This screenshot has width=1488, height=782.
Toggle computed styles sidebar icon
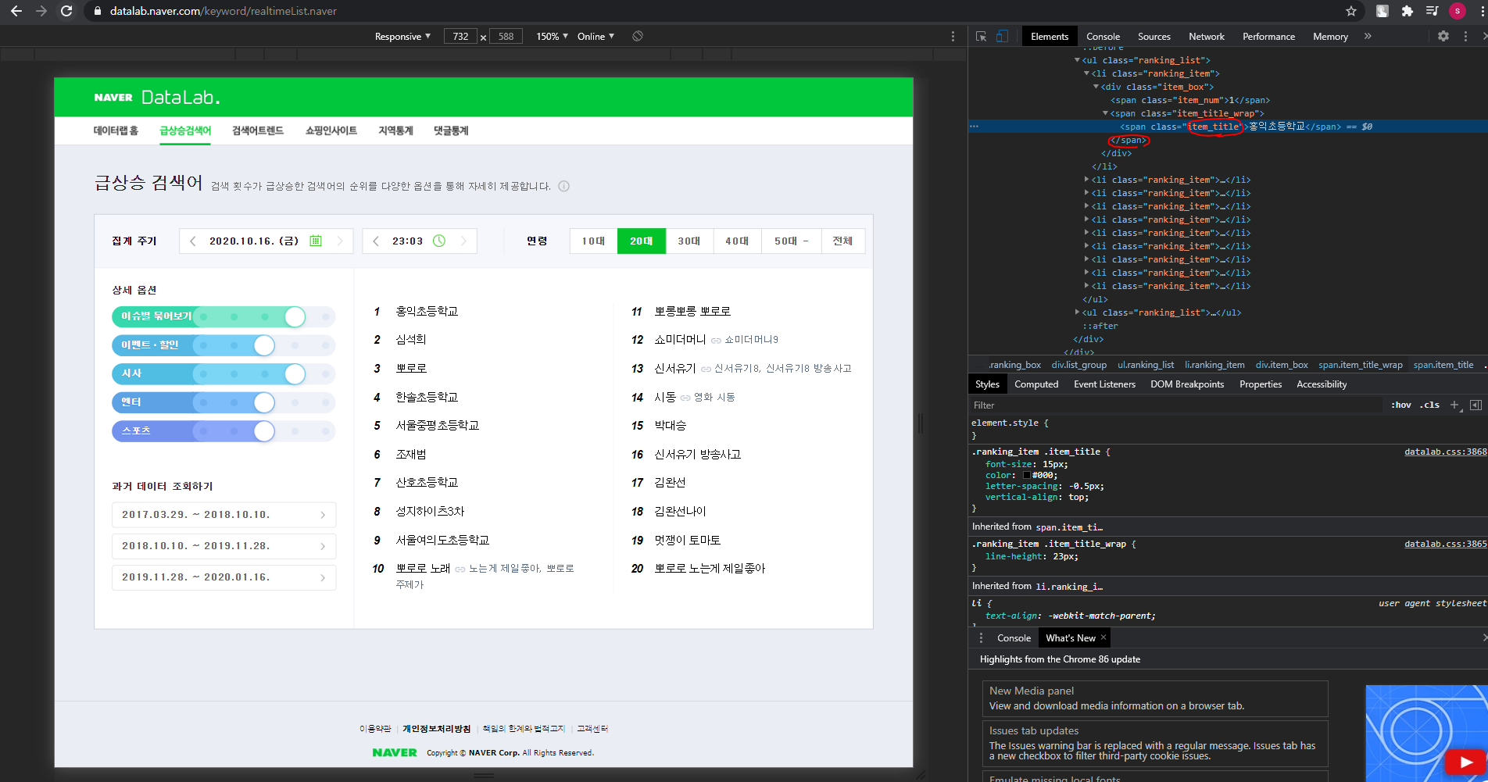pos(1475,405)
